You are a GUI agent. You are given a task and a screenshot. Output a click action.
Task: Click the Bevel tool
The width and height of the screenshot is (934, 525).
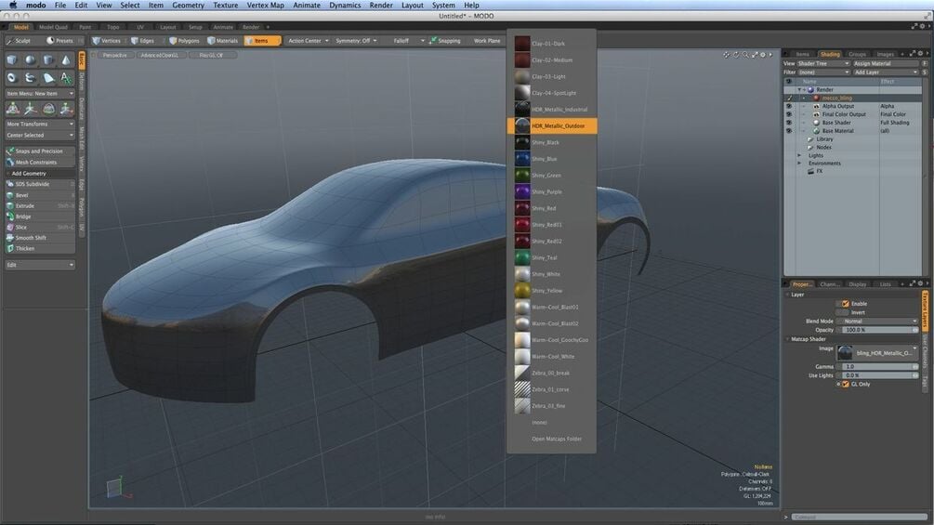(x=39, y=195)
